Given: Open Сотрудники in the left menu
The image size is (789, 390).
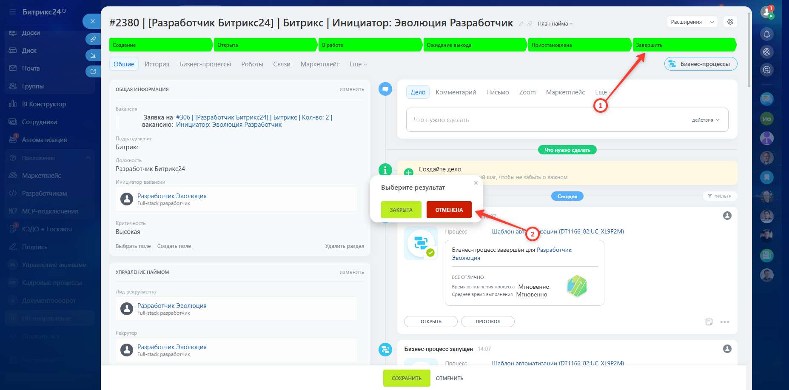Looking at the screenshot, I should coord(39,122).
